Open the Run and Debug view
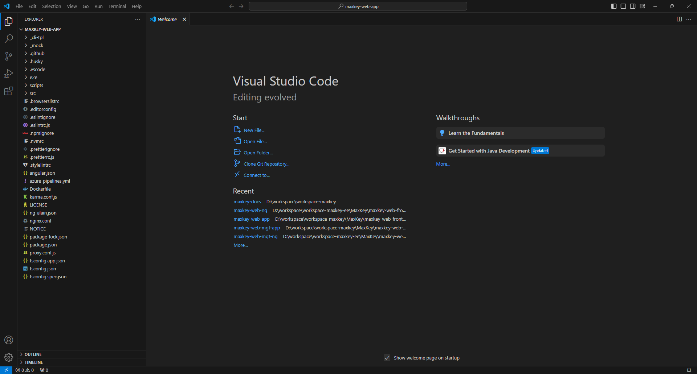 tap(9, 74)
